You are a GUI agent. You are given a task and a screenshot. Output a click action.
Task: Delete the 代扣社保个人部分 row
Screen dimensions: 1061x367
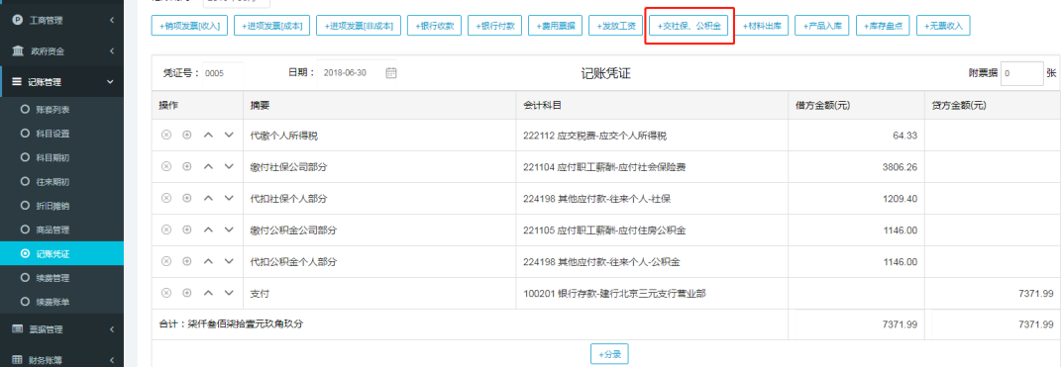click(165, 198)
